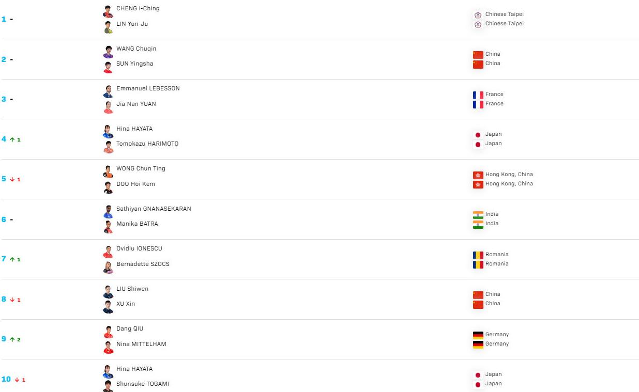
Task: Click Bernadette SZOCS's player avatar
Action: tap(108, 267)
